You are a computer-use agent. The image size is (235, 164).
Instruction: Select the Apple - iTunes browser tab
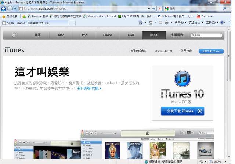pyautogui.click(x=35, y=23)
